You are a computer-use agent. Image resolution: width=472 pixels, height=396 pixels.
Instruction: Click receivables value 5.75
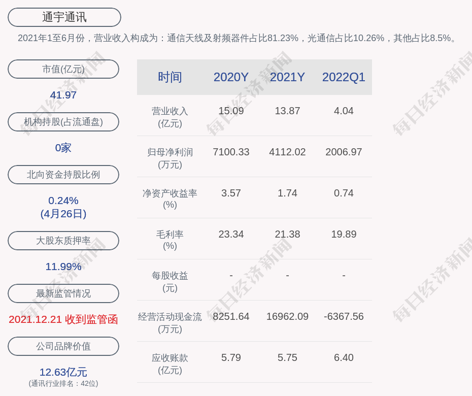coord(287,357)
